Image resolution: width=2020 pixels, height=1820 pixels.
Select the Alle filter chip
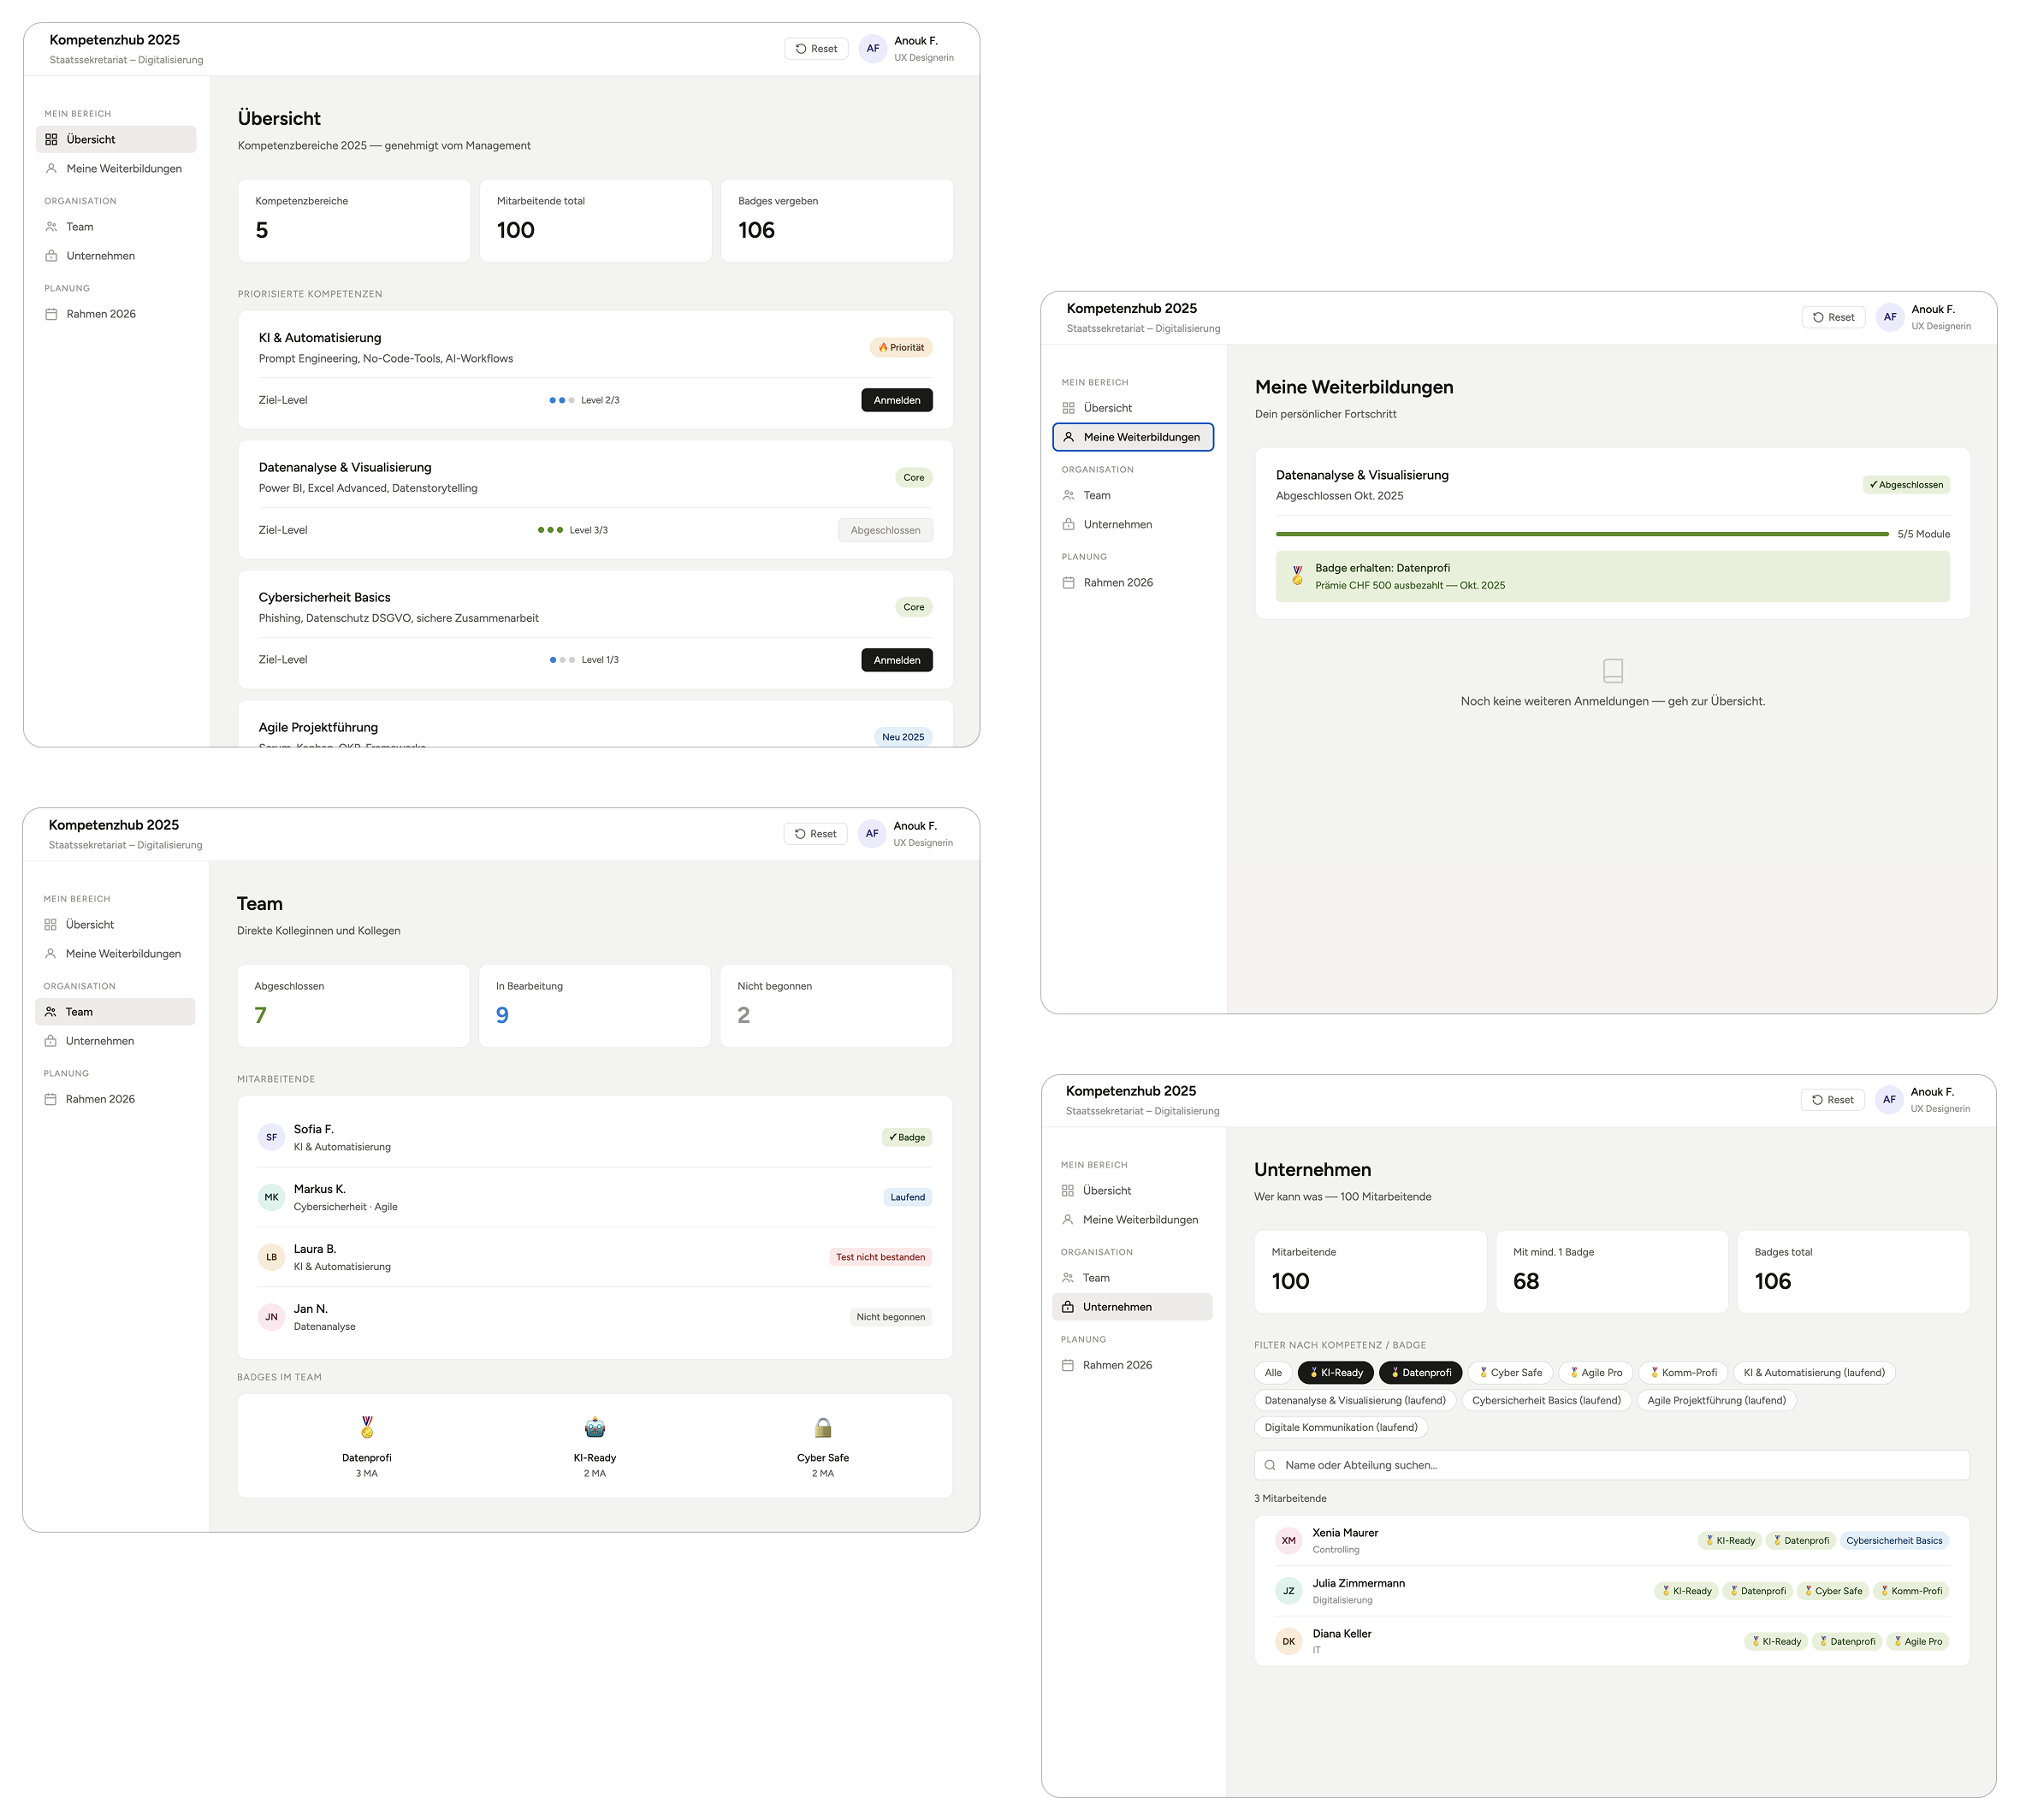(1272, 1373)
